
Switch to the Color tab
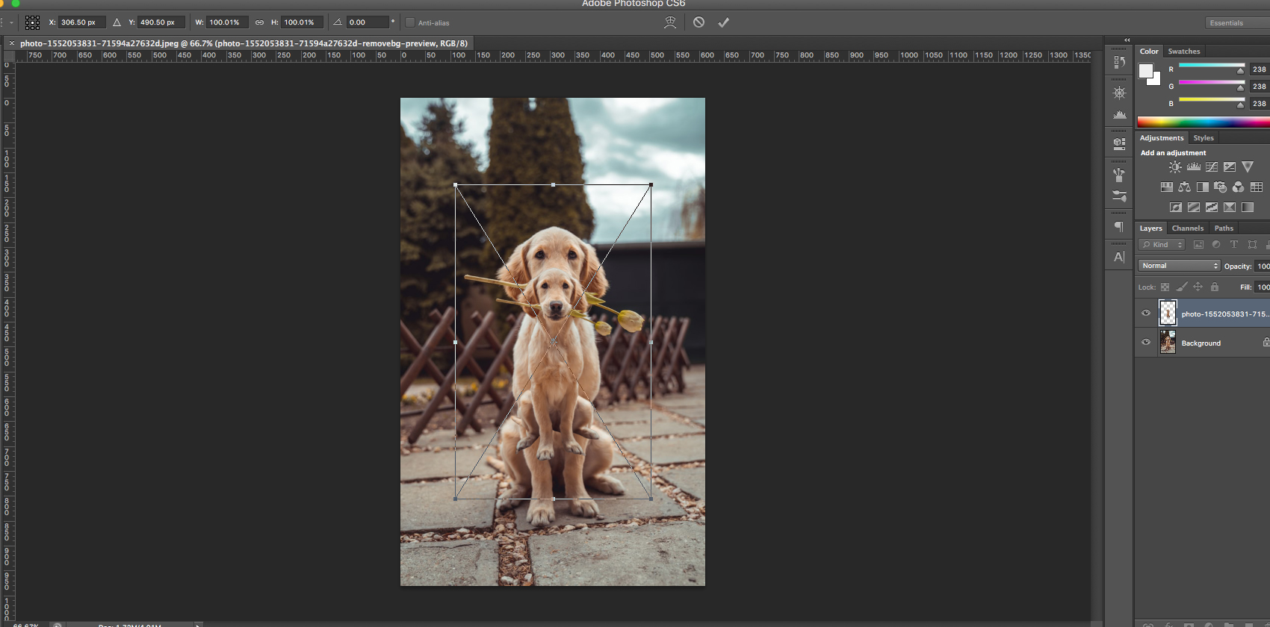[1149, 52]
